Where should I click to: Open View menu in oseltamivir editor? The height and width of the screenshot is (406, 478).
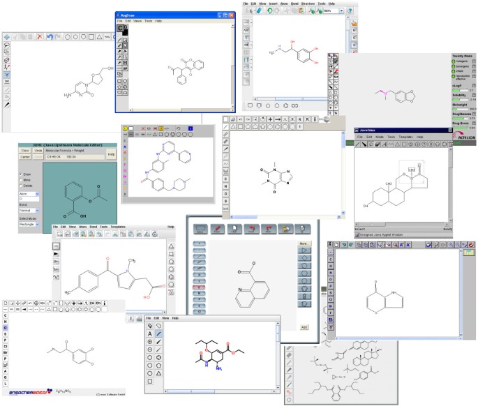[x=165, y=318]
